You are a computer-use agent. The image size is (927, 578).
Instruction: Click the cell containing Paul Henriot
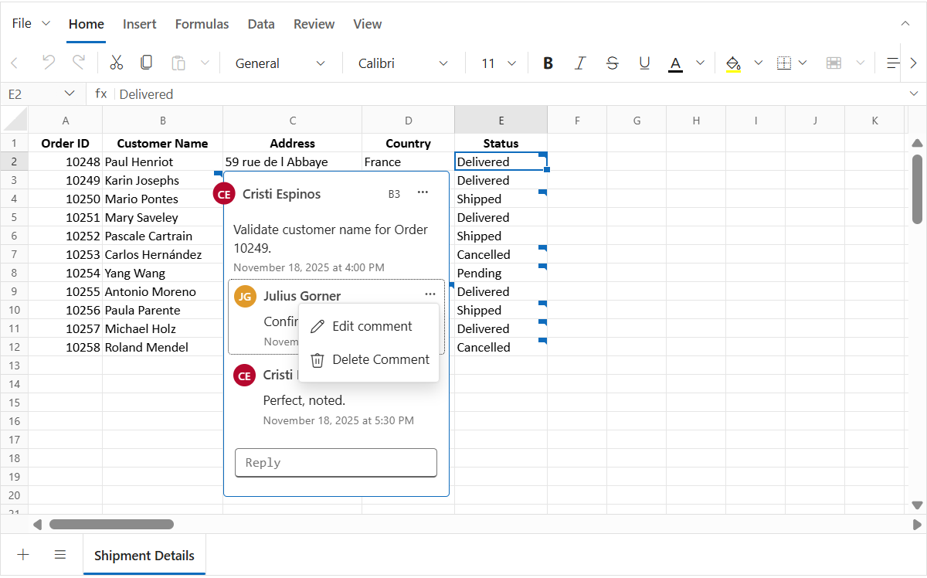pos(162,161)
